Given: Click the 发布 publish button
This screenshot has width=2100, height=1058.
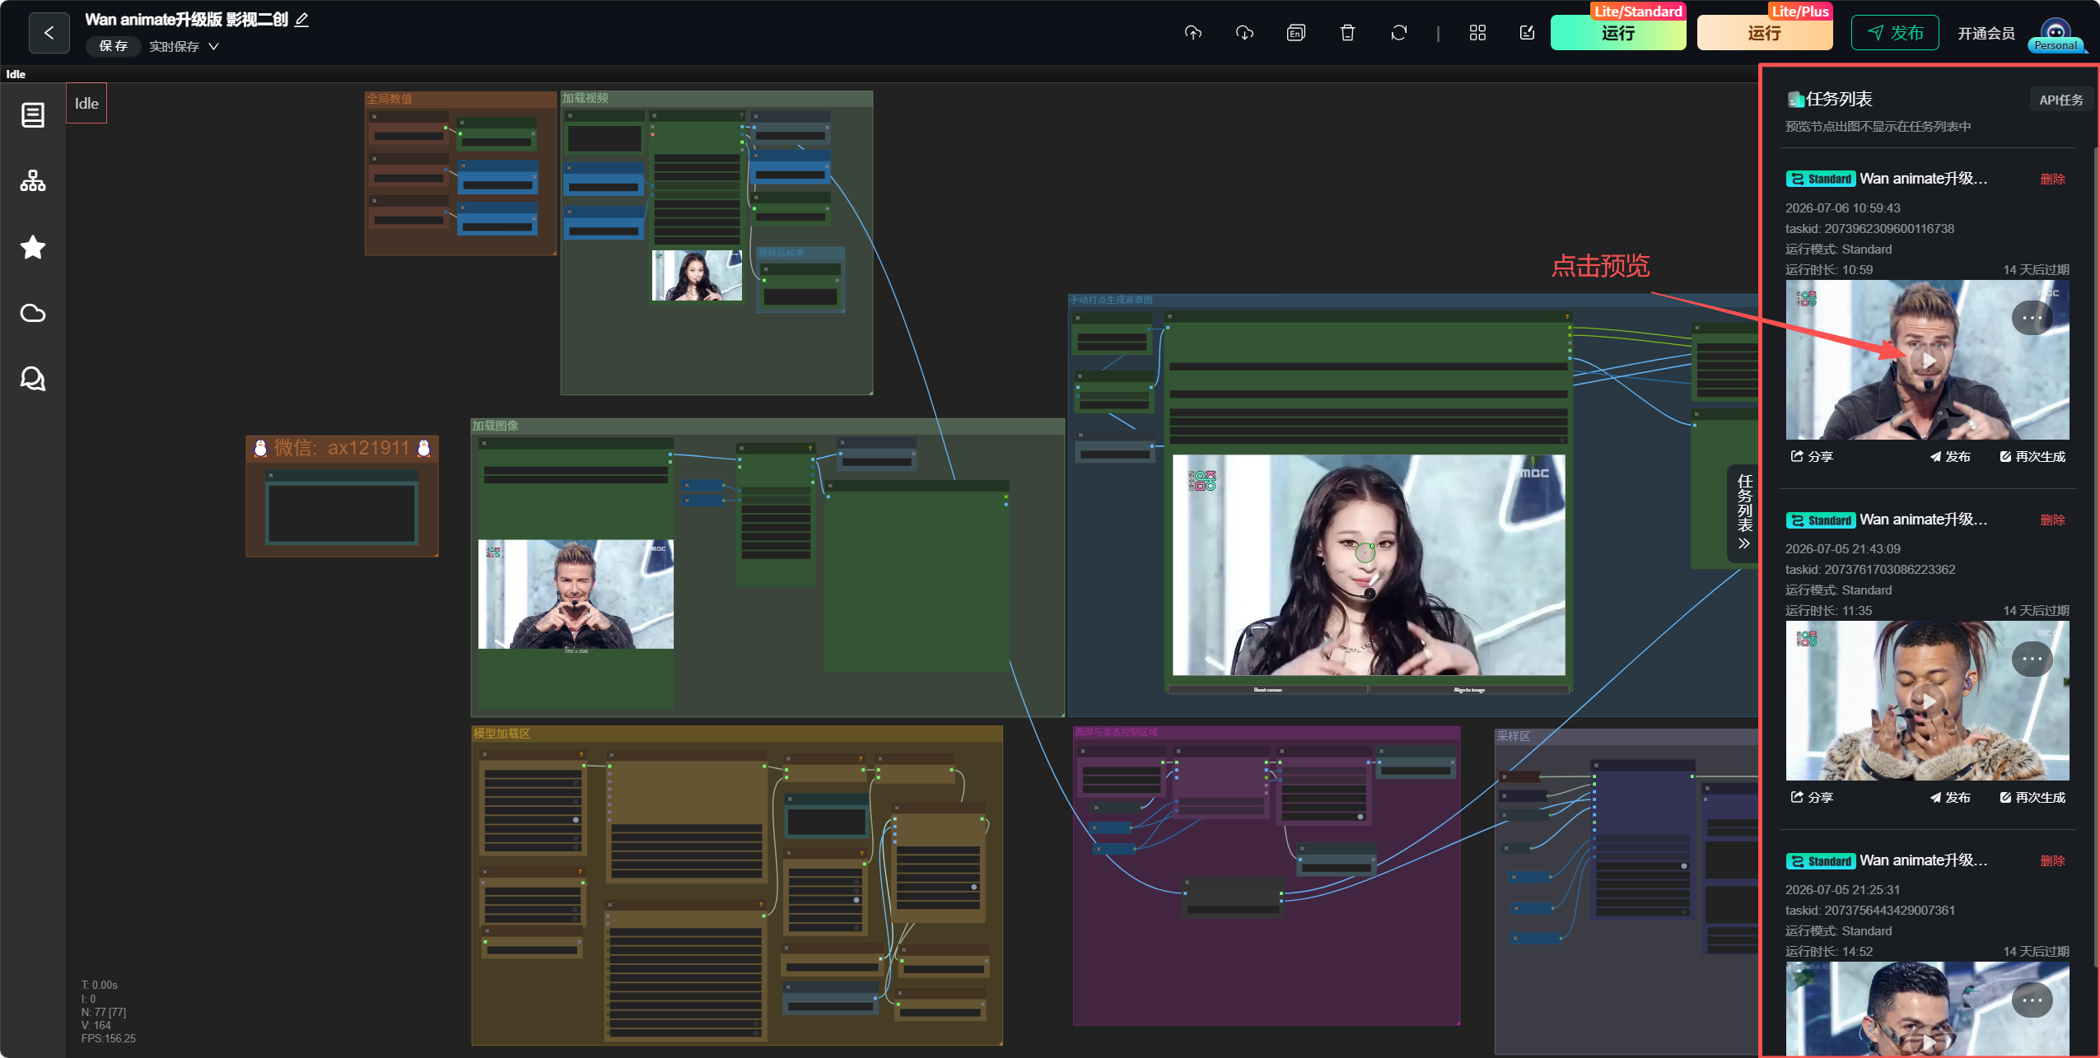Looking at the screenshot, I should (1895, 33).
